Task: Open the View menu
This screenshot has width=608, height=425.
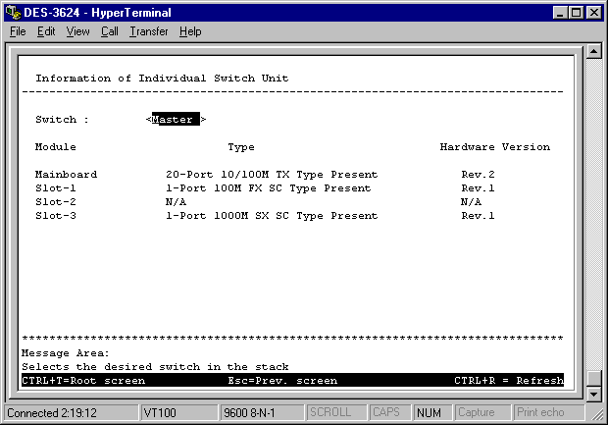Action: [x=77, y=31]
